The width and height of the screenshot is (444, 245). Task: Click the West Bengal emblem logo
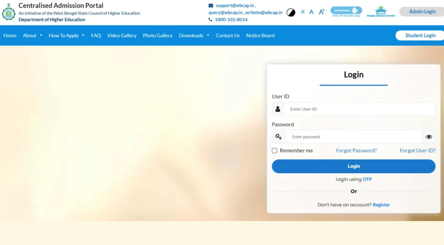[x=9, y=12]
